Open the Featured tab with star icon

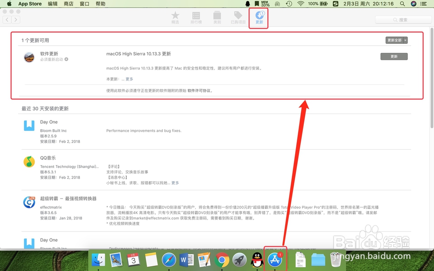(175, 18)
